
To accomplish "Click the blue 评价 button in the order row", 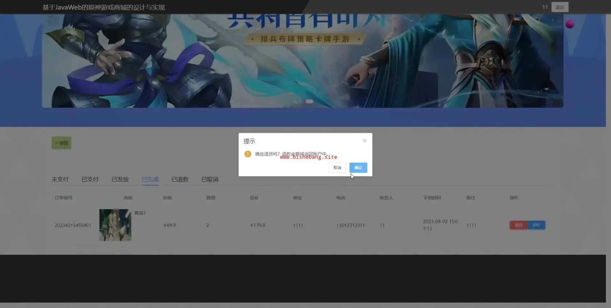I will tap(536, 225).
